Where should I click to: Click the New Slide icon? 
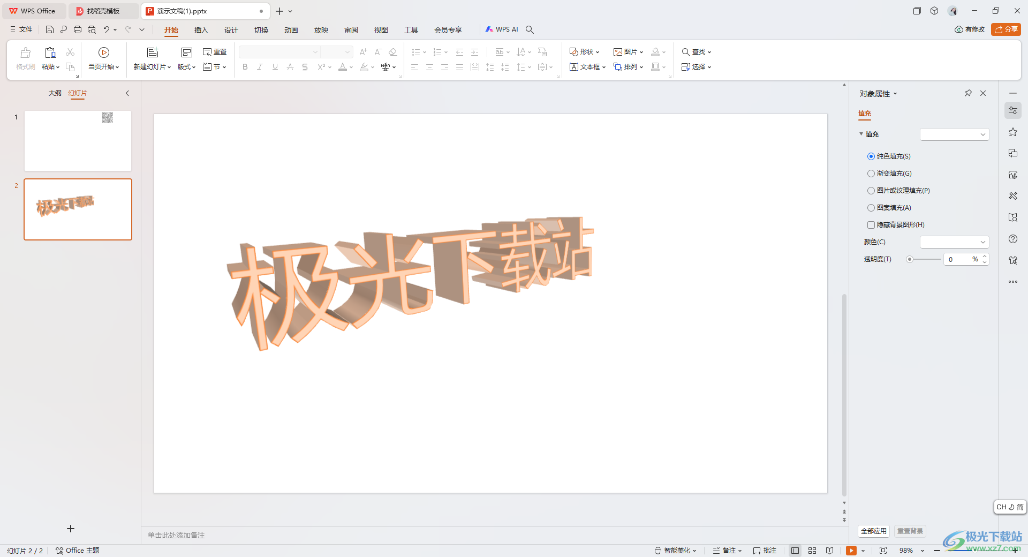(x=153, y=52)
